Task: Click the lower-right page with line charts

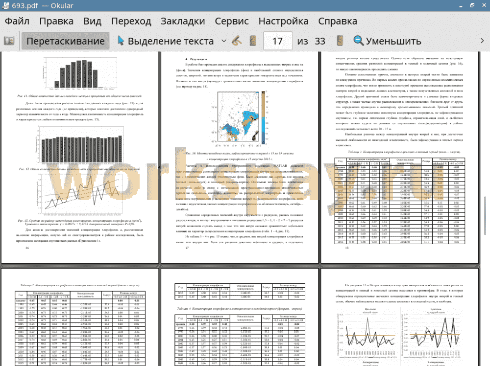Action: [x=400, y=318]
